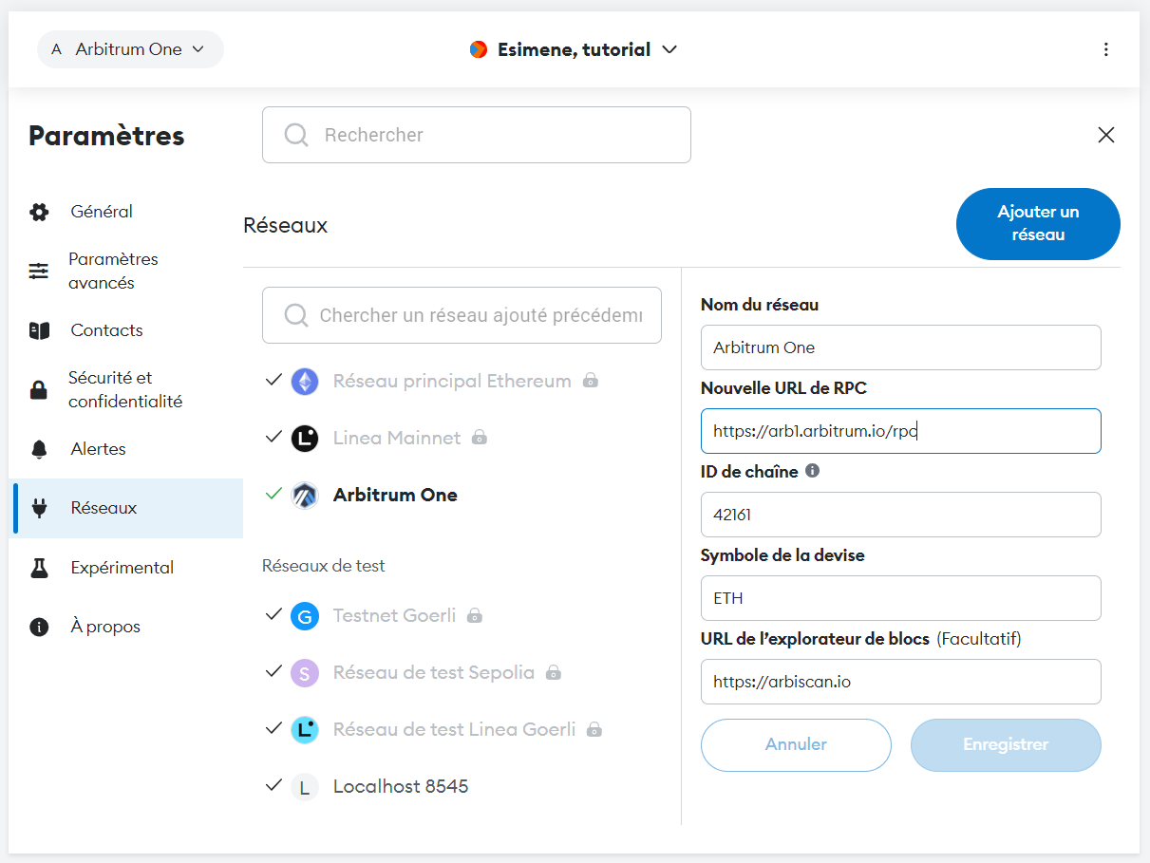The width and height of the screenshot is (1150, 863).
Task: Click the Chercher un réseau search field
Action: click(x=462, y=315)
